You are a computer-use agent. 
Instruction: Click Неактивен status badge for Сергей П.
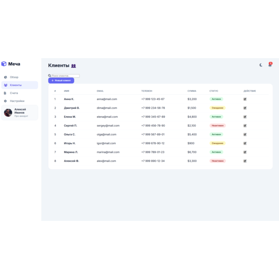coord(218,126)
